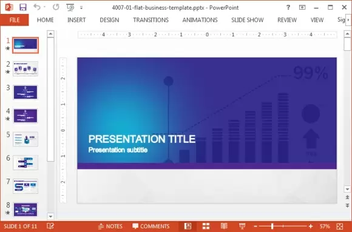Start slideshow from beginning icon in title bar
This screenshot has height=232, width=352.
(70, 7)
